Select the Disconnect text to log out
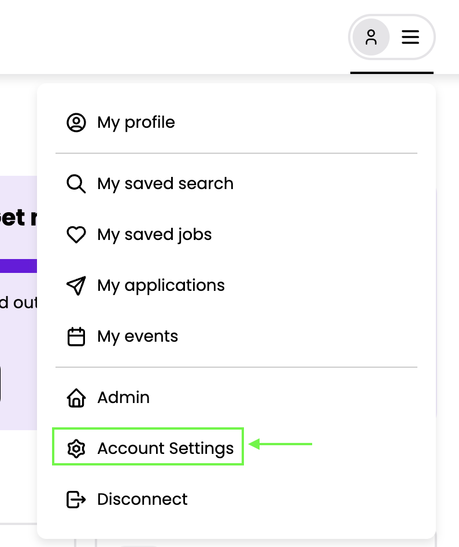The height and width of the screenshot is (547, 459). click(x=142, y=500)
